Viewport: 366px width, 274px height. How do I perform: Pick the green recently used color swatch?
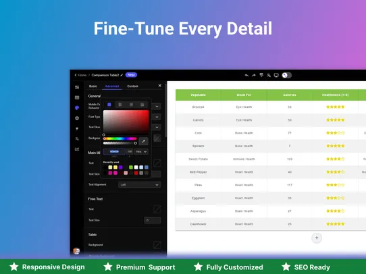tap(131, 167)
